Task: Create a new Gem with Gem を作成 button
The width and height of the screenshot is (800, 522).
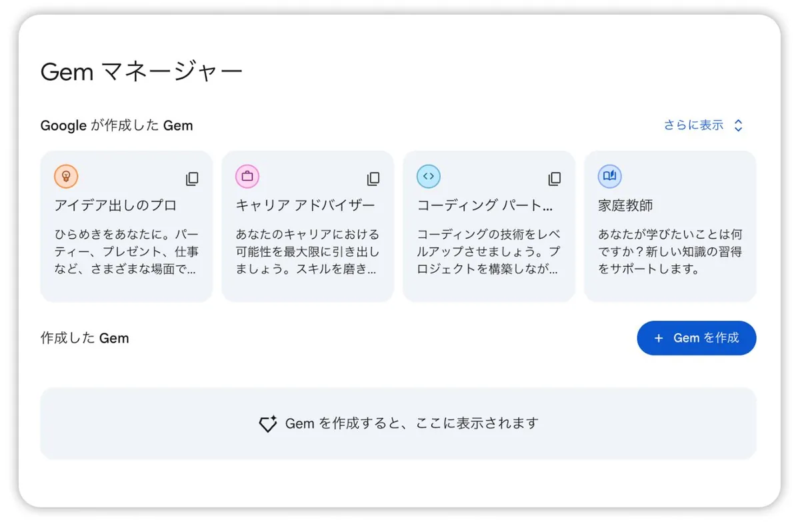Action: pos(697,338)
